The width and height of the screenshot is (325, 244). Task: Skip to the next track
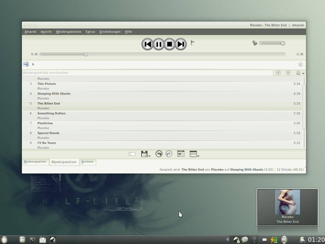coord(181,44)
